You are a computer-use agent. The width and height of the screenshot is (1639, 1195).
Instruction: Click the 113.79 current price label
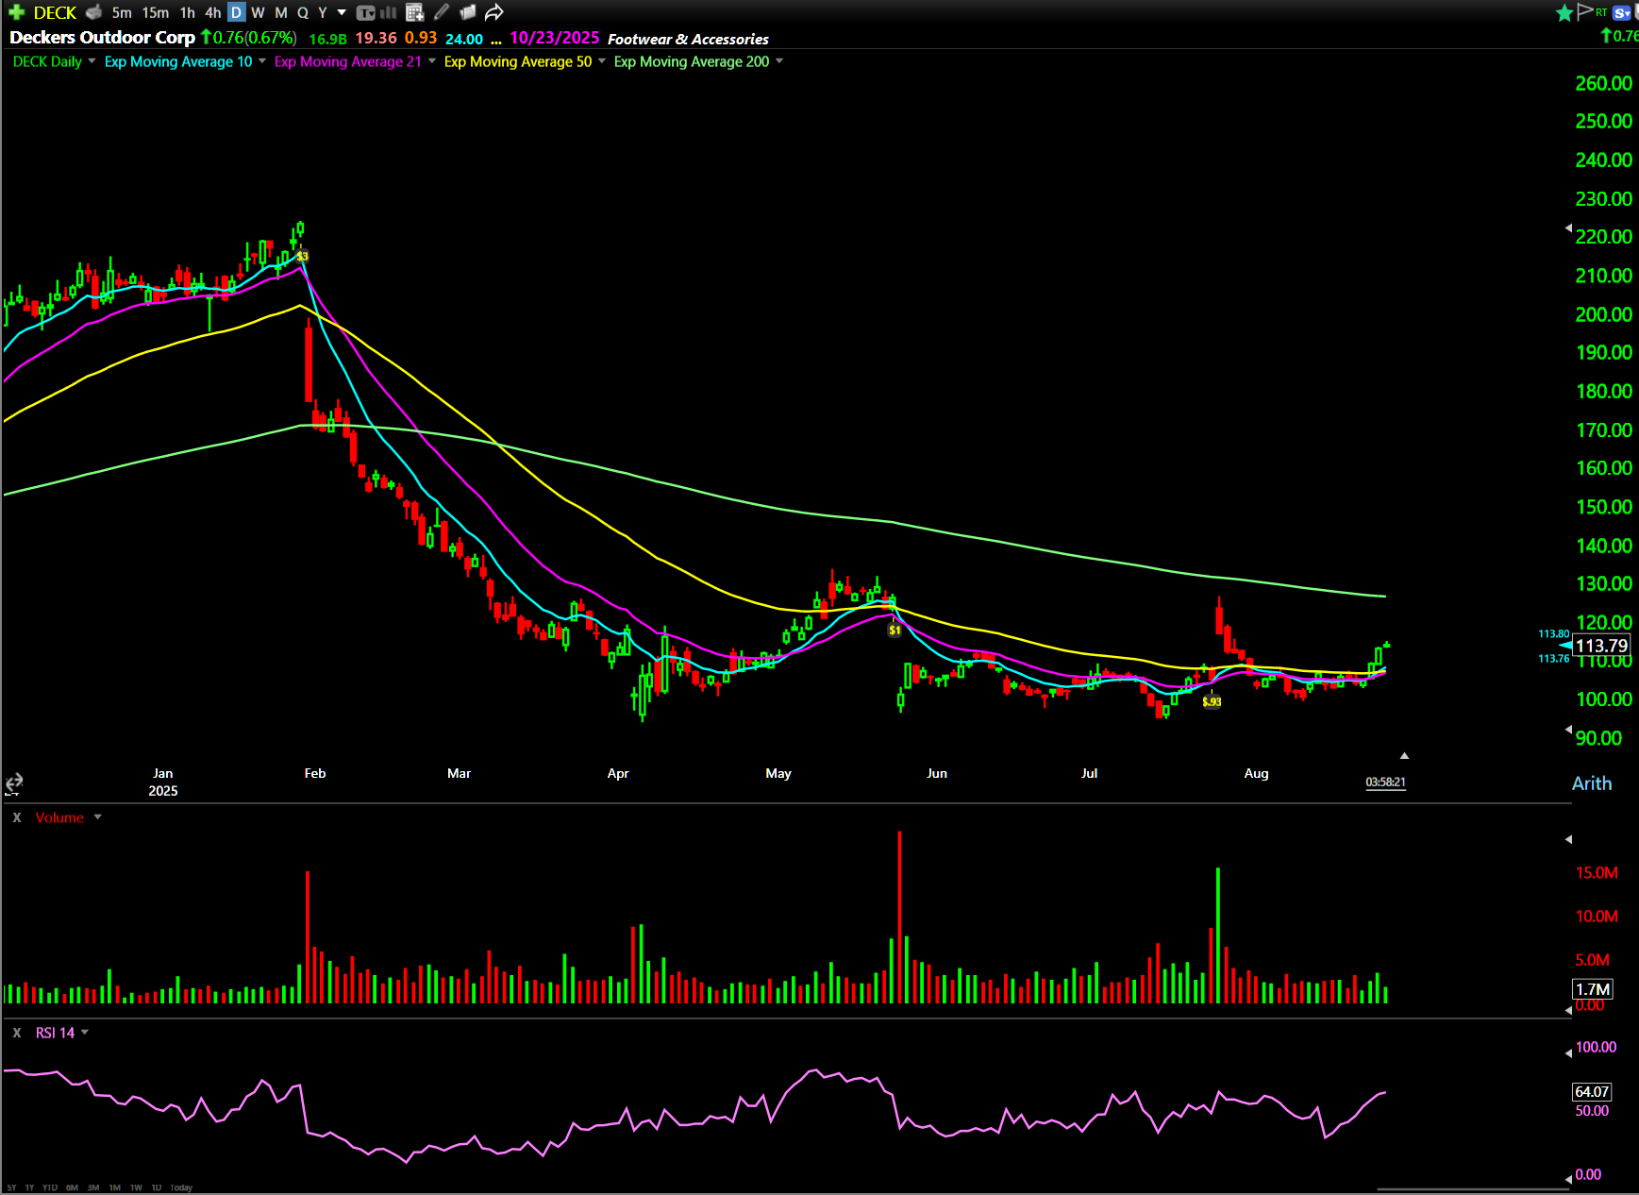tap(1601, 646)
